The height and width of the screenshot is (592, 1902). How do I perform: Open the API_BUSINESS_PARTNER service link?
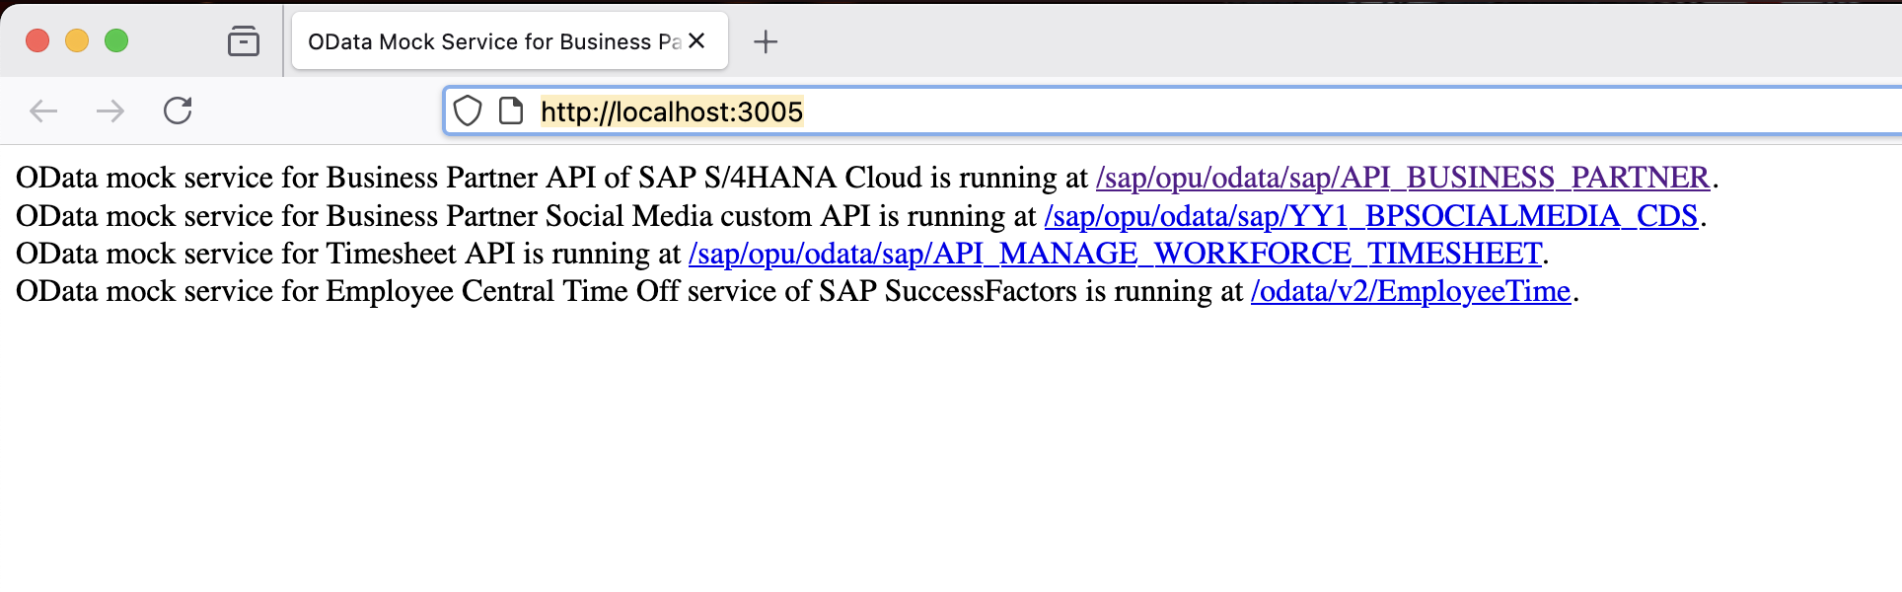point(1402,178)
